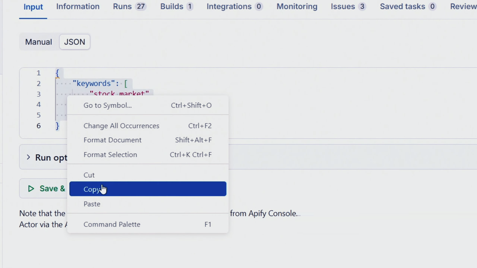Switch to the Information tab

pyautogui.click(x=78, y=7)
